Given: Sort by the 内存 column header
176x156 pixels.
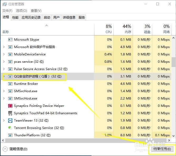Looking at the screenshot, I should 123,29.
